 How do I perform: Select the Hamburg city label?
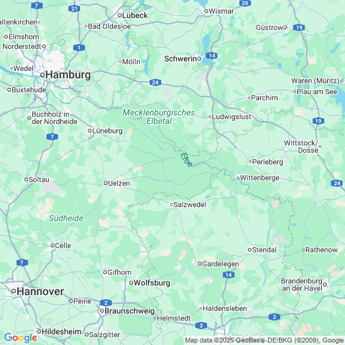[x=68, y=75]
